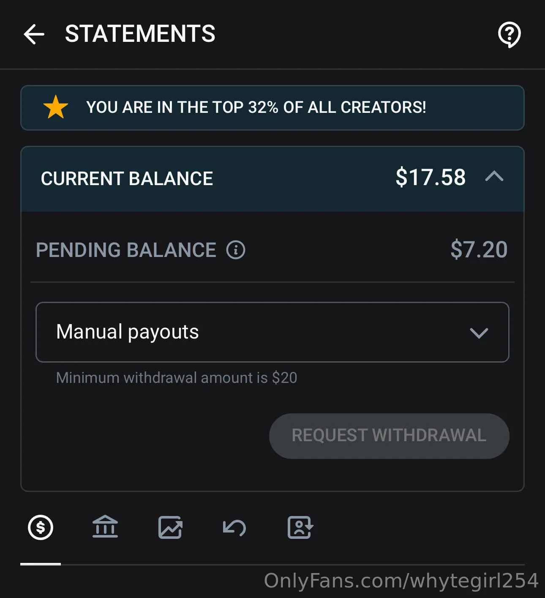Click the gold star icon in banner
Image resolution: width=545 pixels, height=598 pixels.
[x=56, y=107]
